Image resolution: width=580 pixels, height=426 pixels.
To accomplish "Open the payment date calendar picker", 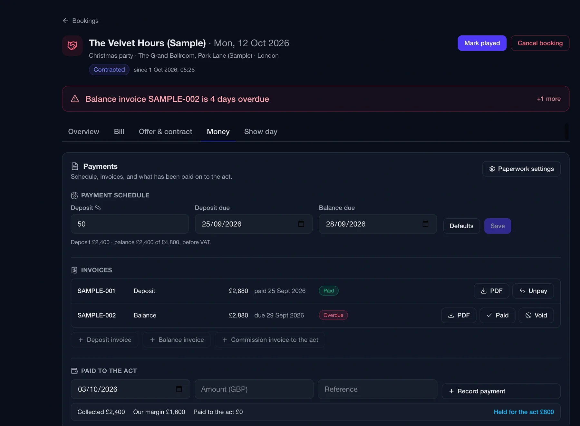I will click(179, 389).
